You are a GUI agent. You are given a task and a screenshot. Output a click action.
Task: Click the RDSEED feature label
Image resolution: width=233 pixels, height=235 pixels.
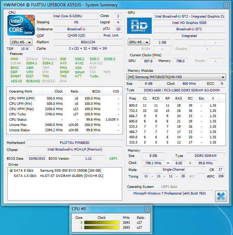coord(49,81)
